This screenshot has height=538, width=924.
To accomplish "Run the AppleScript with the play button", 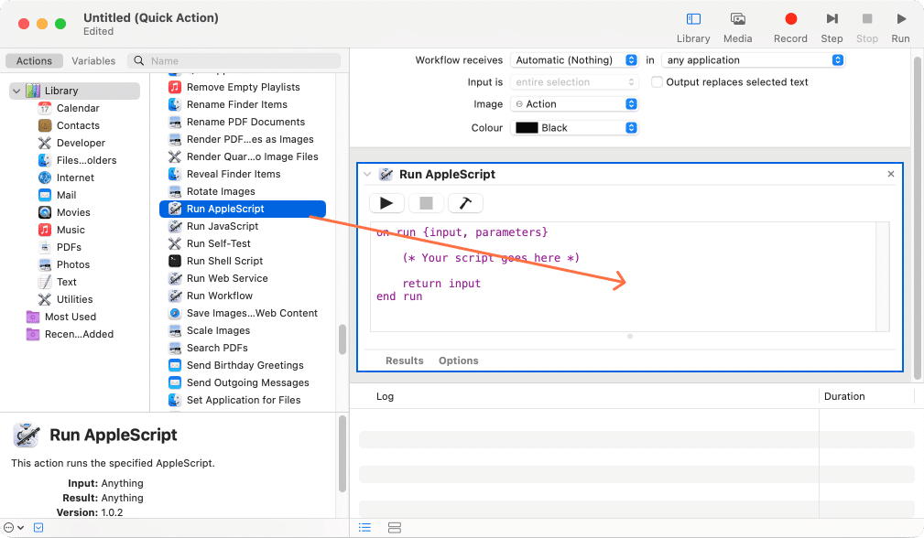I will [x=386, y=203].
